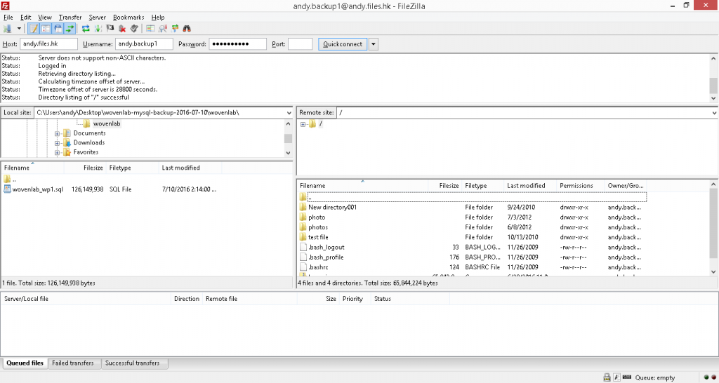
Task: Click the remote file list vertical scrollbar
Action: [x=713, y=228]
